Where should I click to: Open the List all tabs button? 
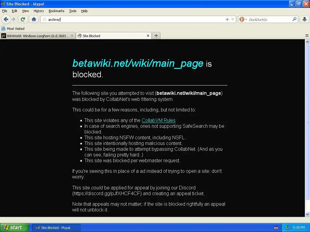coord(307,36)
